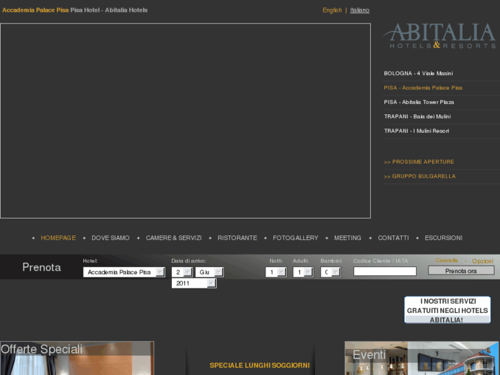Image resolution: width=500 pixels, height=375 pixels.
Task: Expand the arrival year dropdown showing 2011
Action: click(x=194, y=283)
